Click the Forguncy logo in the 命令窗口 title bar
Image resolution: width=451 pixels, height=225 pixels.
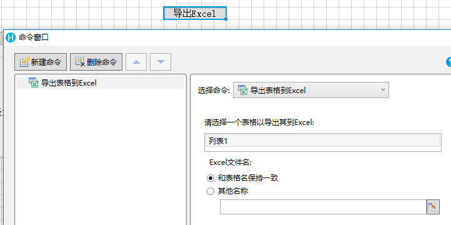tap(11, 37)
